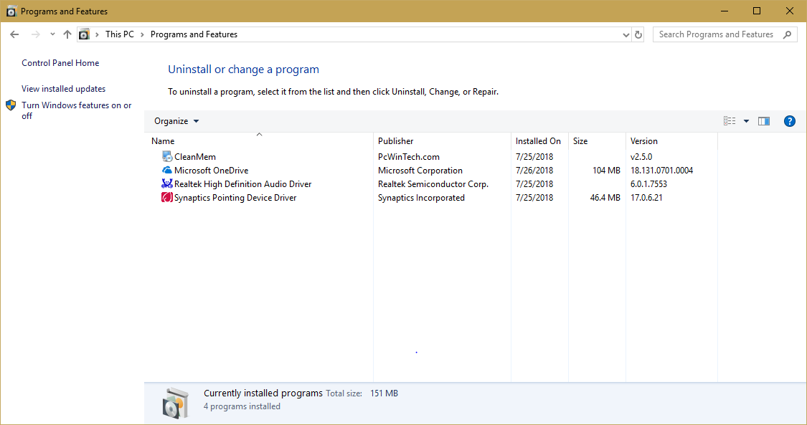Select the CleanMem program name
Viewport: 807px width, 425px height.
pyautogui.click(x=195, y=157)
